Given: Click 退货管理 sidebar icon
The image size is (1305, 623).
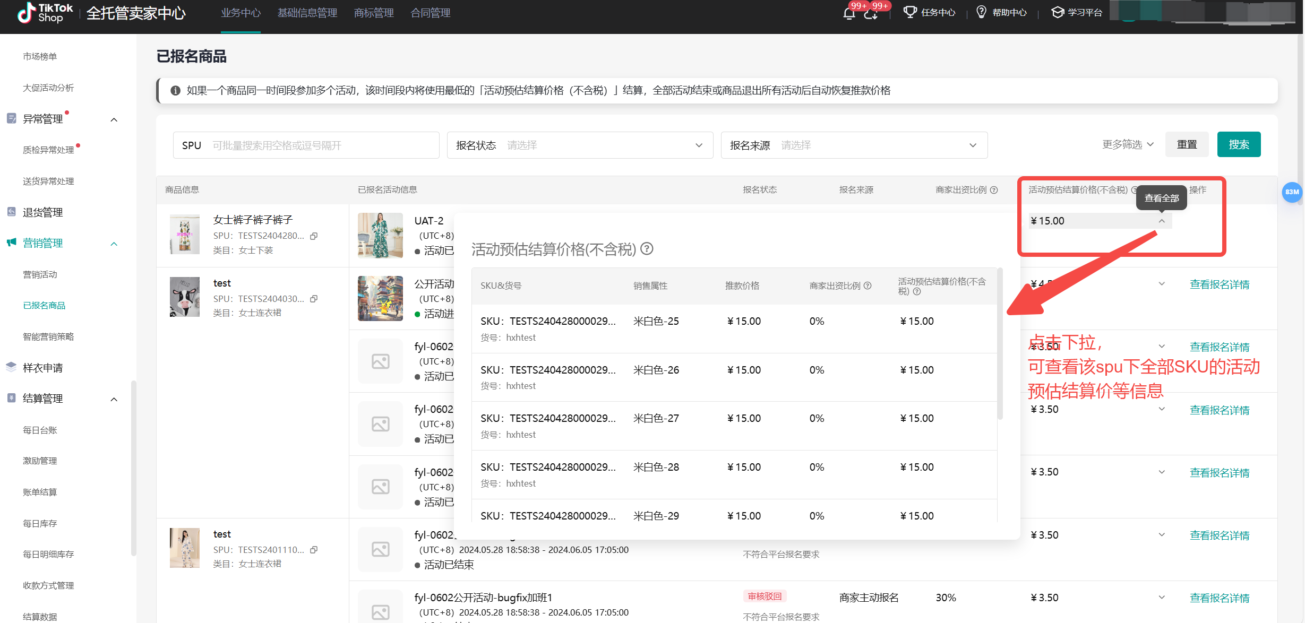Looking at the screenshot, I should 11,212.
